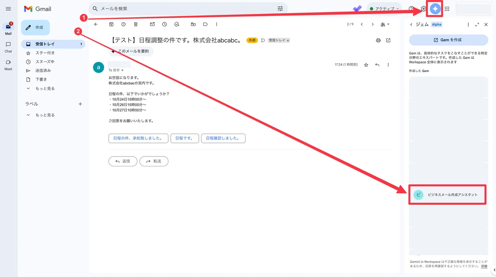The height and width of the screenshot is (277, 496).
Task: Click the 外部 label badge
Action: 252,40
